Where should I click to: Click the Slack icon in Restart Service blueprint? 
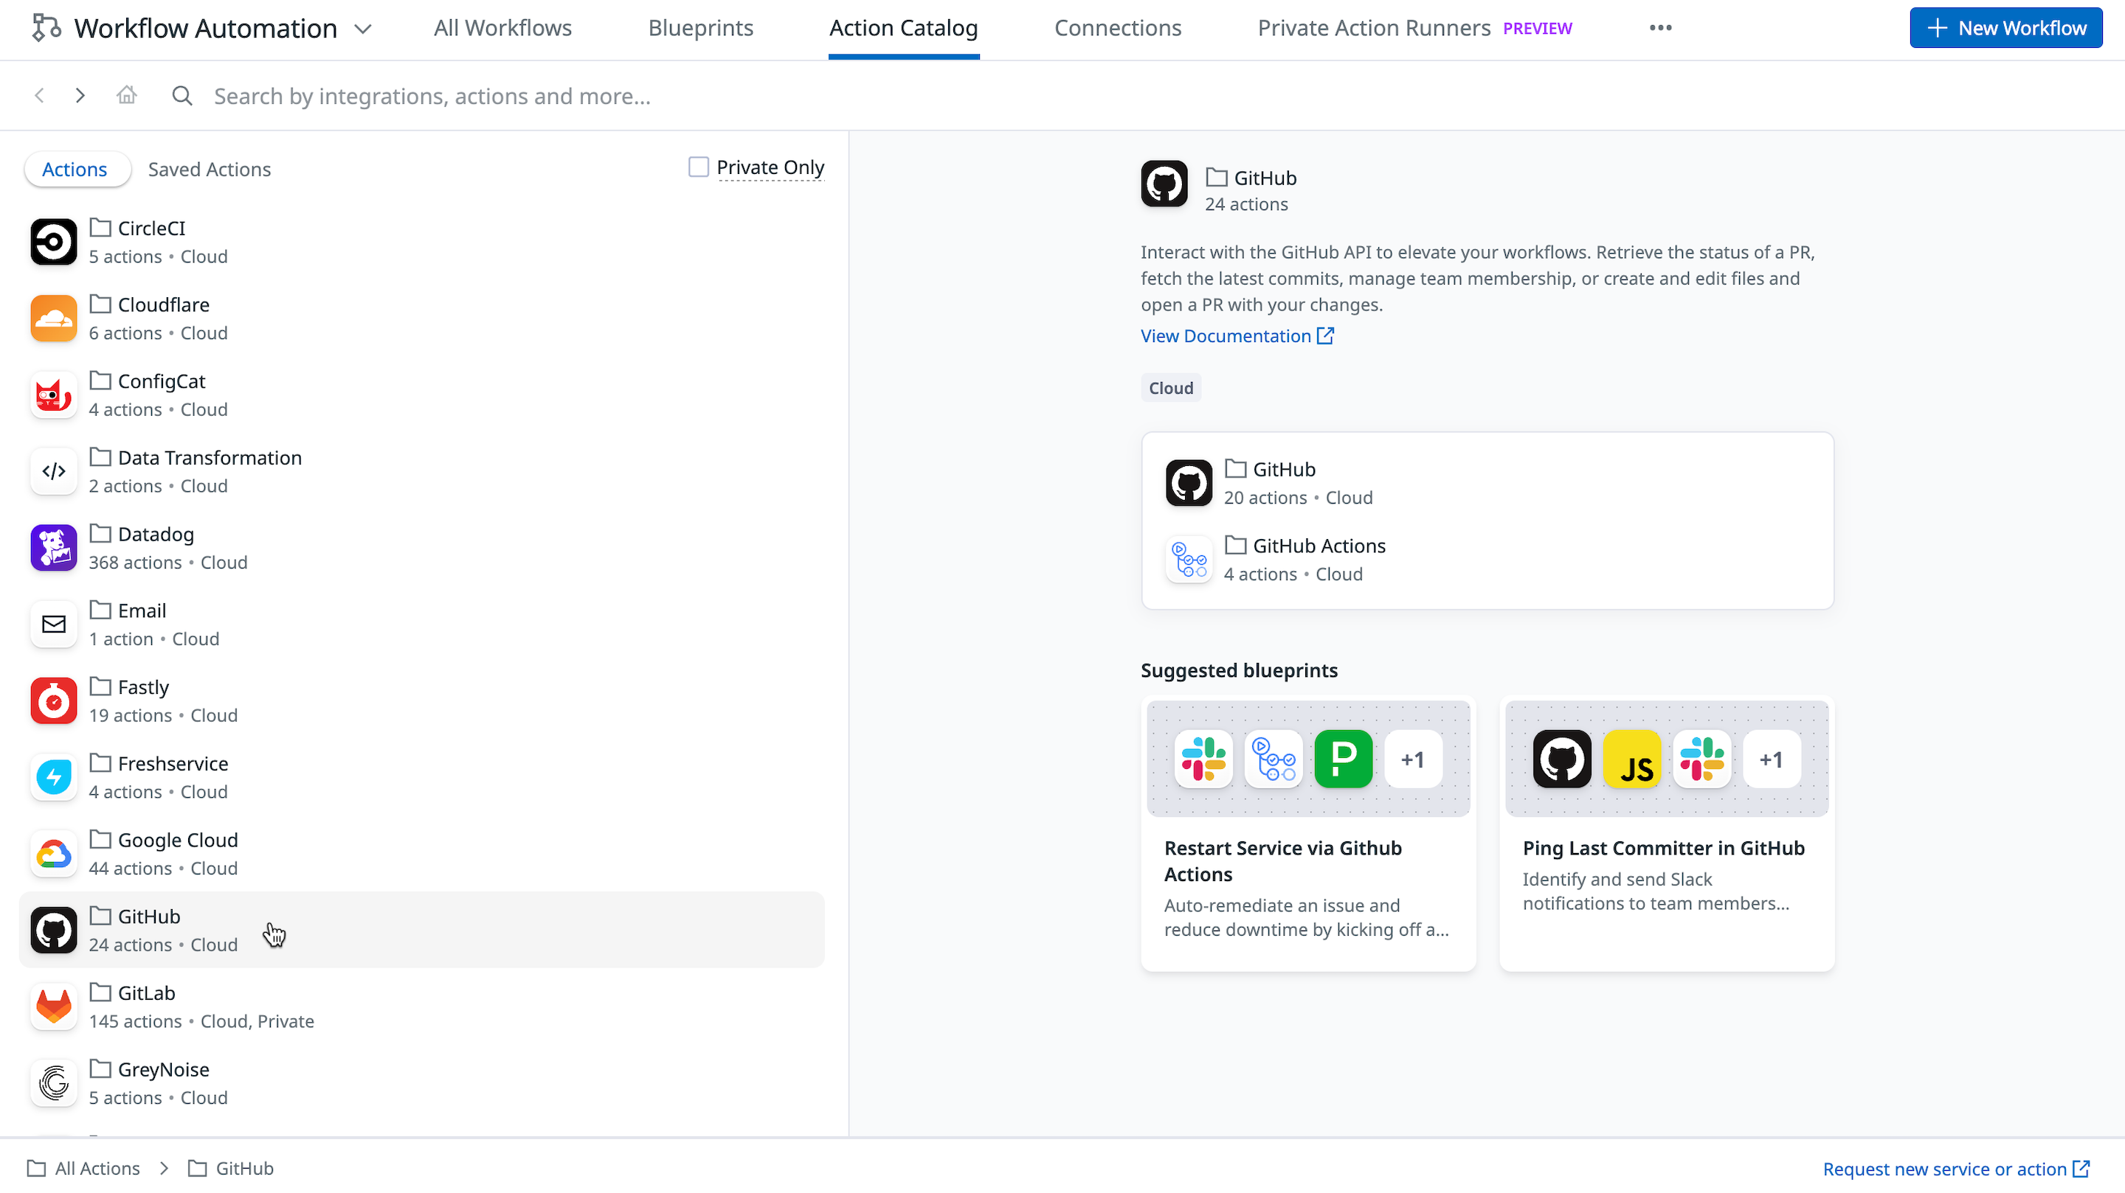1203,759
